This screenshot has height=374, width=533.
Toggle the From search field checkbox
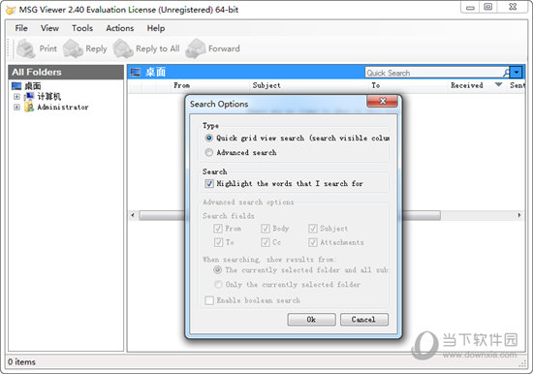coord(218,229)
